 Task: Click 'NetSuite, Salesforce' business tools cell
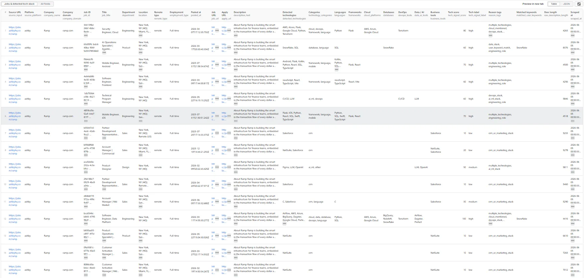[436, 150]
